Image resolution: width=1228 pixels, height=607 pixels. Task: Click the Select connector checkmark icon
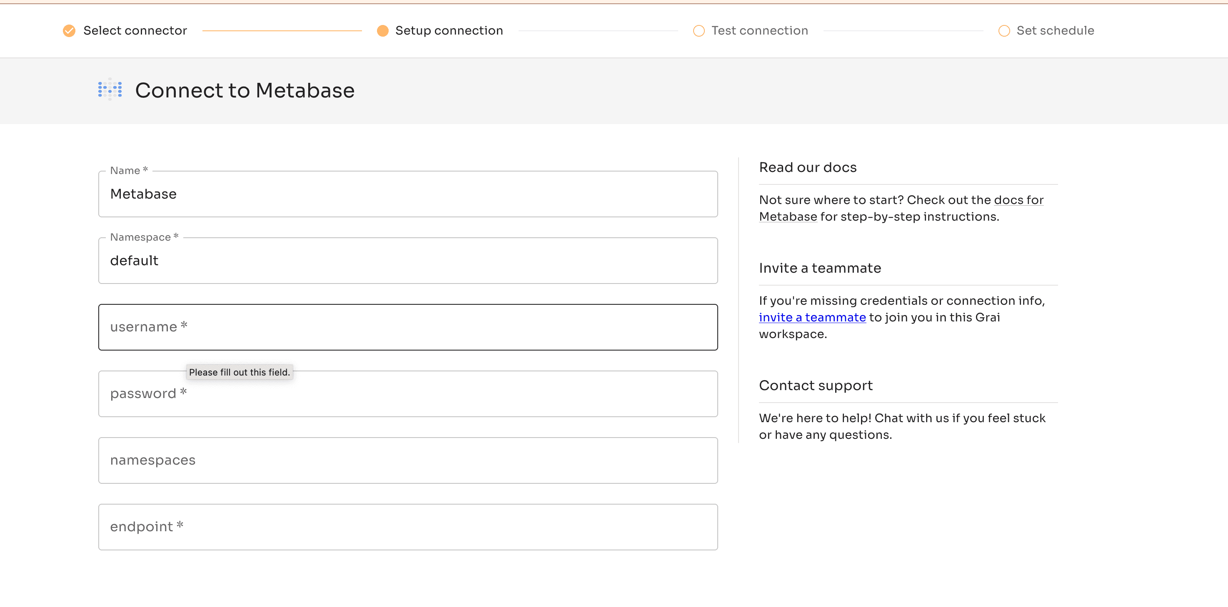(x=69, y=31)
